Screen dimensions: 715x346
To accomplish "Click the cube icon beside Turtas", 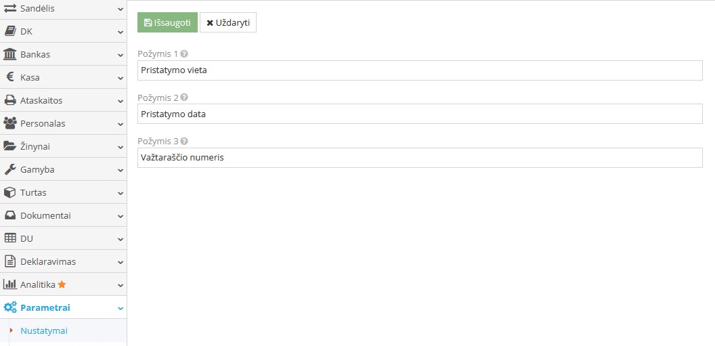I will pyautogui.click(x=10, y=192).
